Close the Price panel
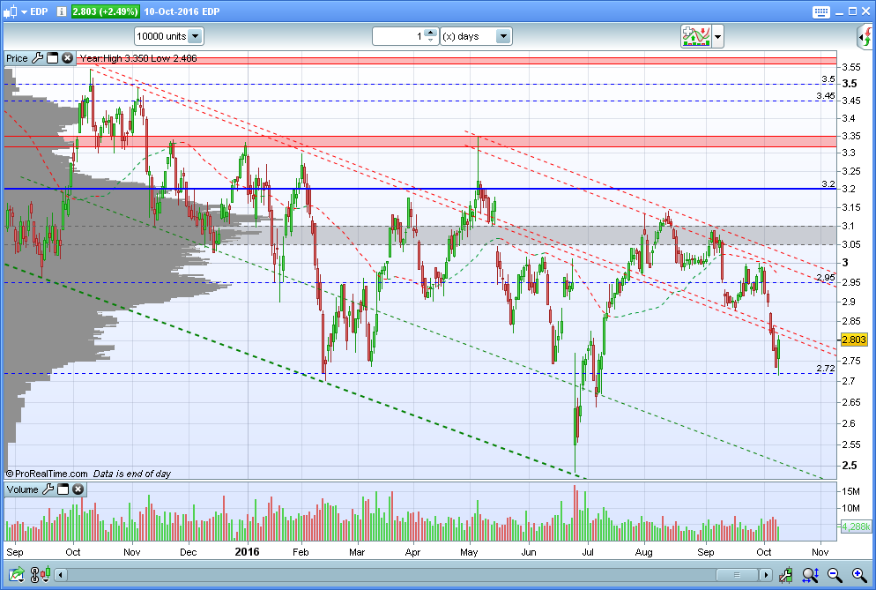The height and width of the screenshot is (590, 876). 67,57
